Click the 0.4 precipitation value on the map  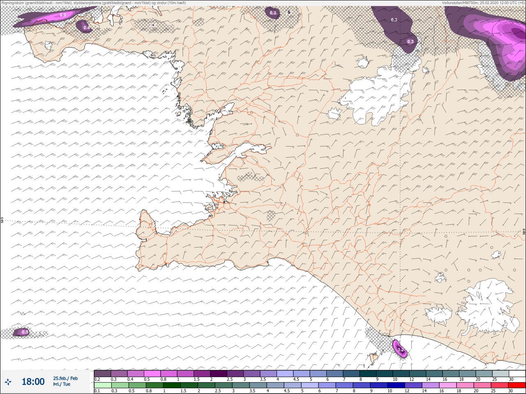86,28
